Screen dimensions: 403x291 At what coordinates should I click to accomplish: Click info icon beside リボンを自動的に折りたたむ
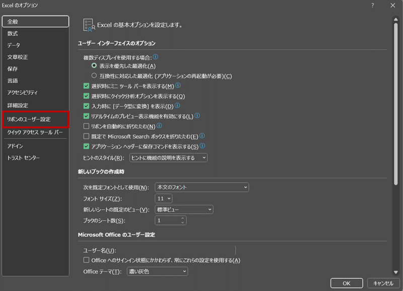pos(159,125)
